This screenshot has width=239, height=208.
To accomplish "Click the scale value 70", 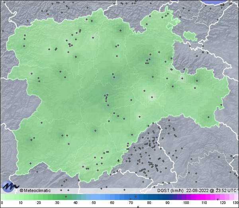I will 131,203.
